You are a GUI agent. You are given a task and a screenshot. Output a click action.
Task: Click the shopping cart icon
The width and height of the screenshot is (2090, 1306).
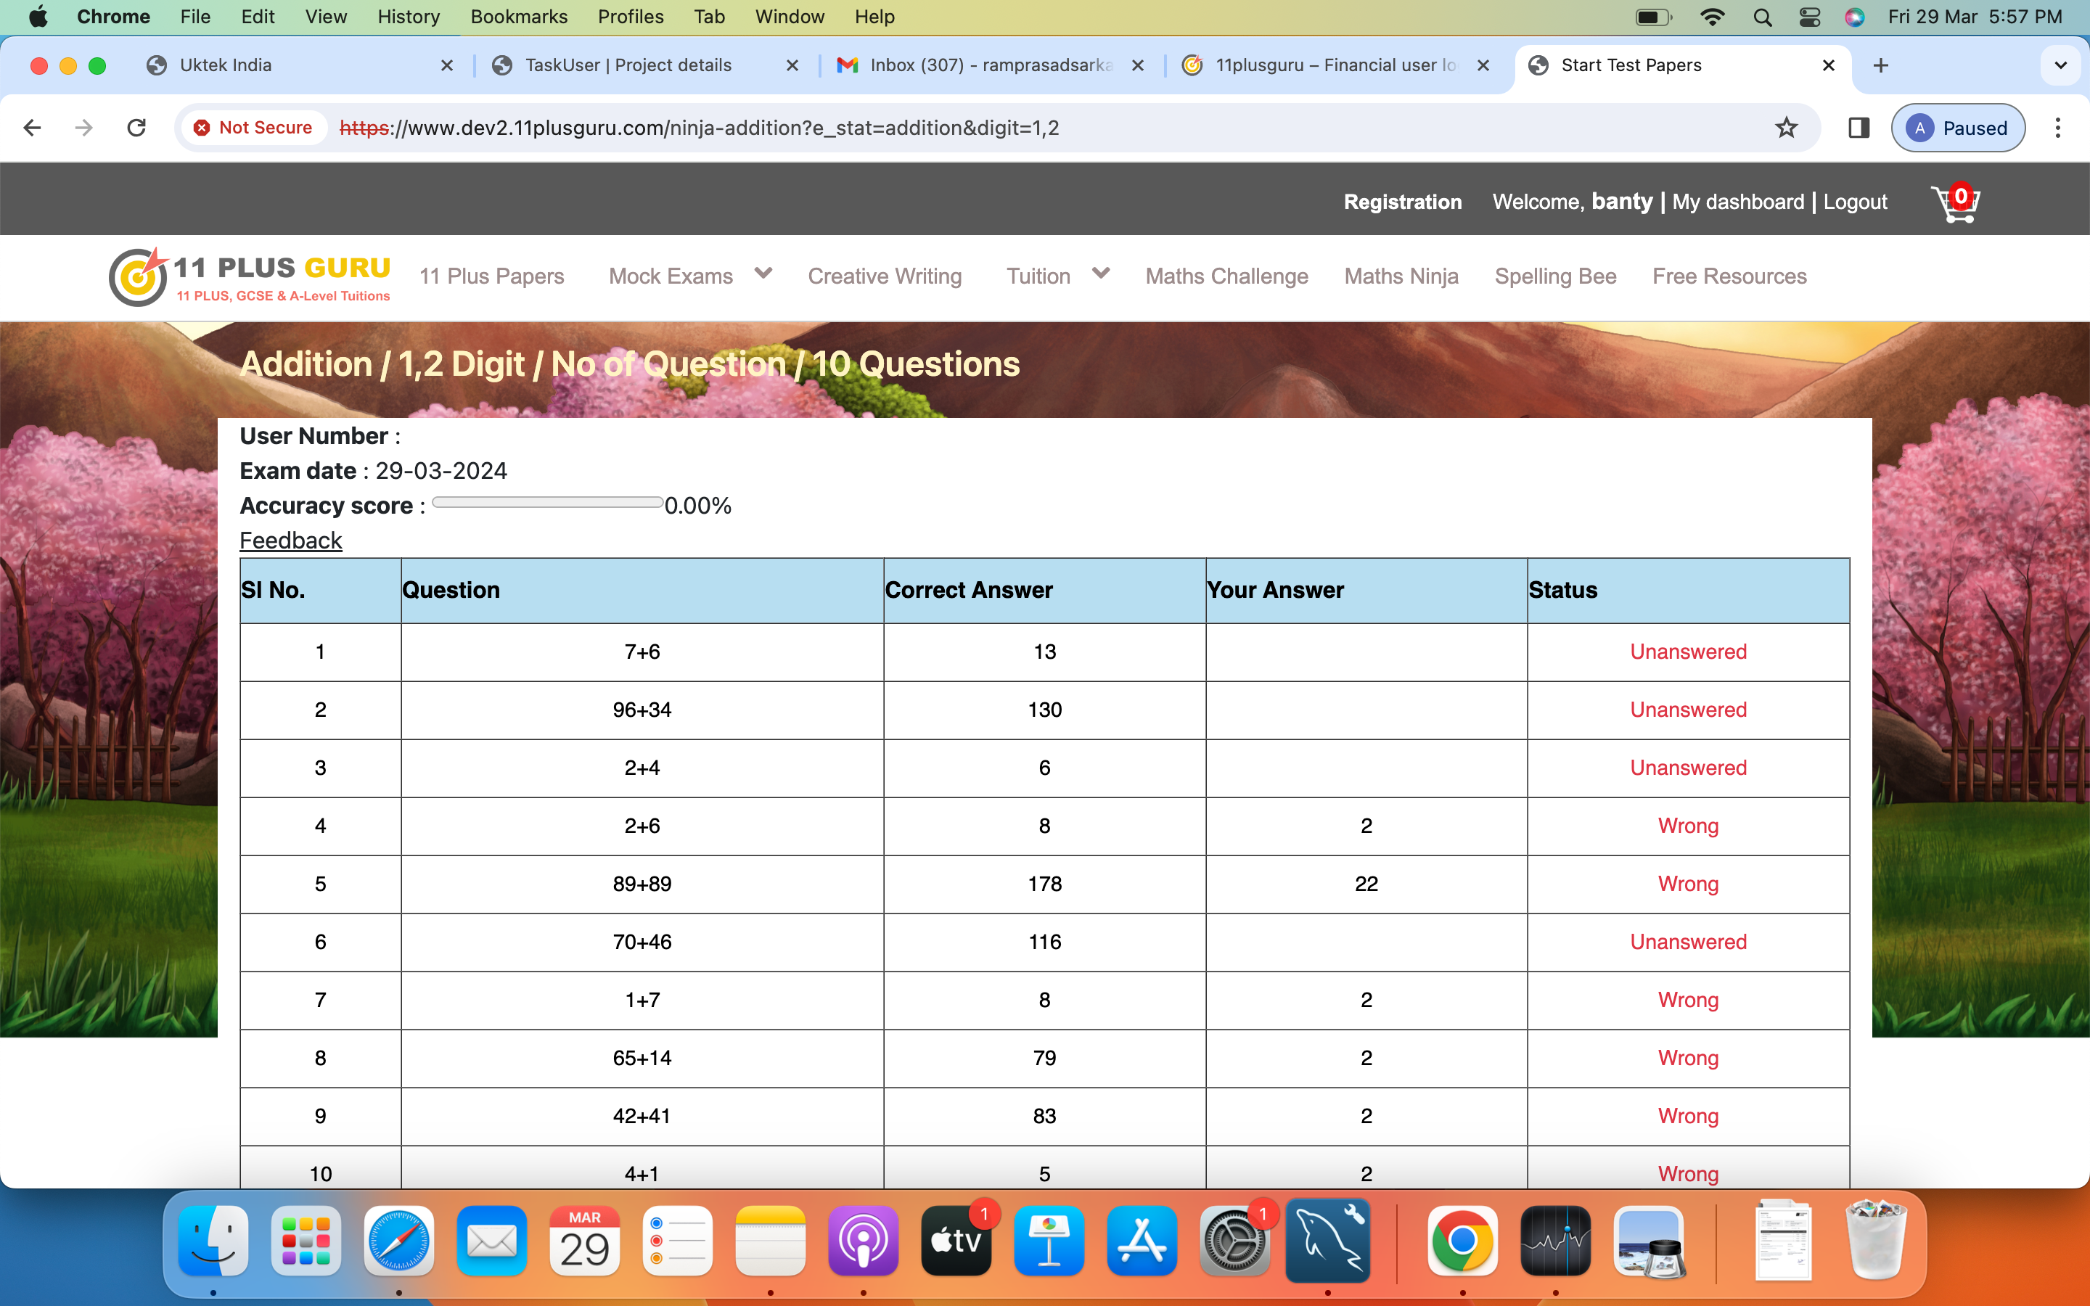(x=1955, y=204)
